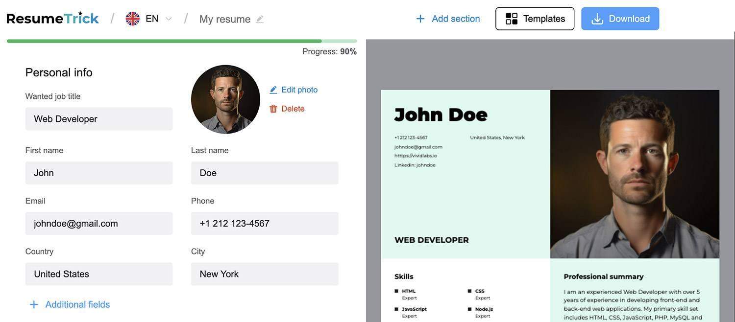The width and height of the screenshot is (735, 322).
Task: Focus the Phone input field
Action: 265,223
